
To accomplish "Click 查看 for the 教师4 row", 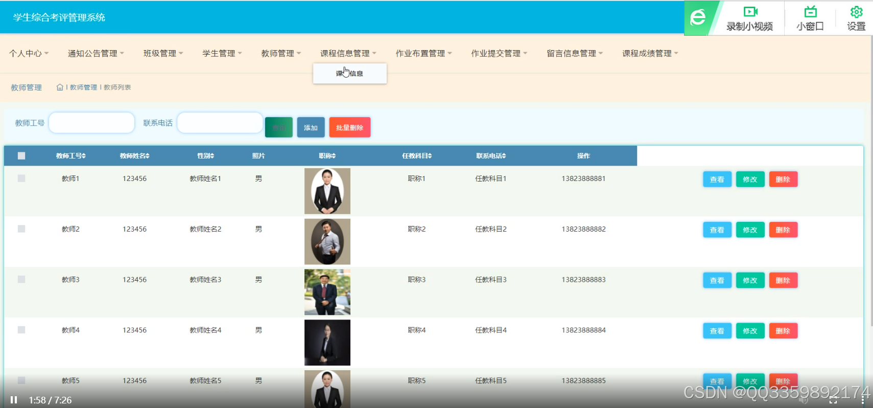I will 717,331.
